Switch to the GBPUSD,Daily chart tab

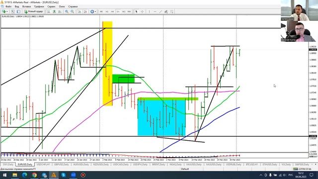click(x=62, y=165)
